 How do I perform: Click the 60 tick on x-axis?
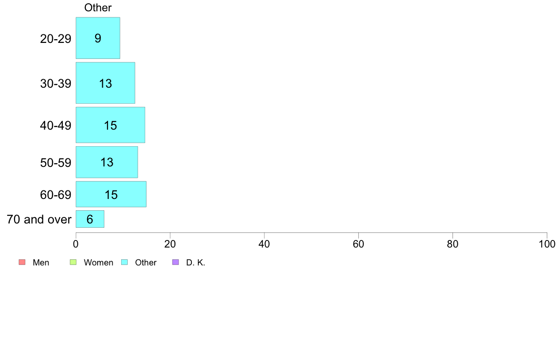[x=358, y=244]
